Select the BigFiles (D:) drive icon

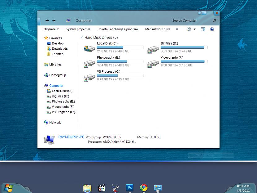tap(153, 50)
